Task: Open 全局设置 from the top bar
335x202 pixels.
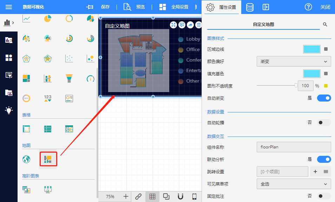Action: [x=174, y=7]
